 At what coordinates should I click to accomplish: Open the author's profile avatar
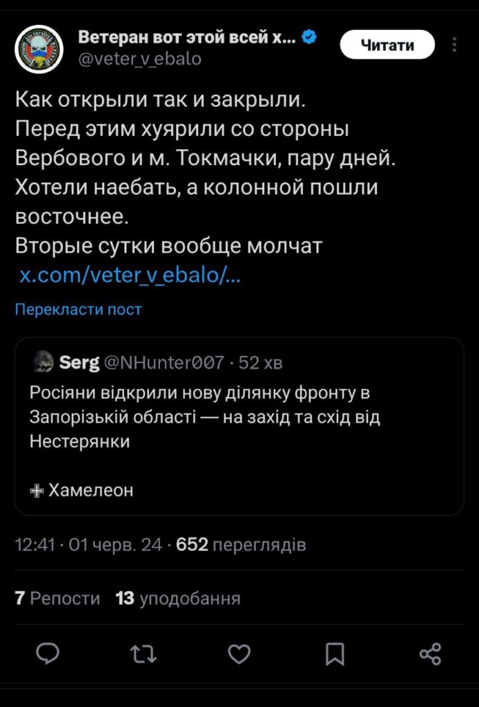pyautogui.click(x=39, y=48)
